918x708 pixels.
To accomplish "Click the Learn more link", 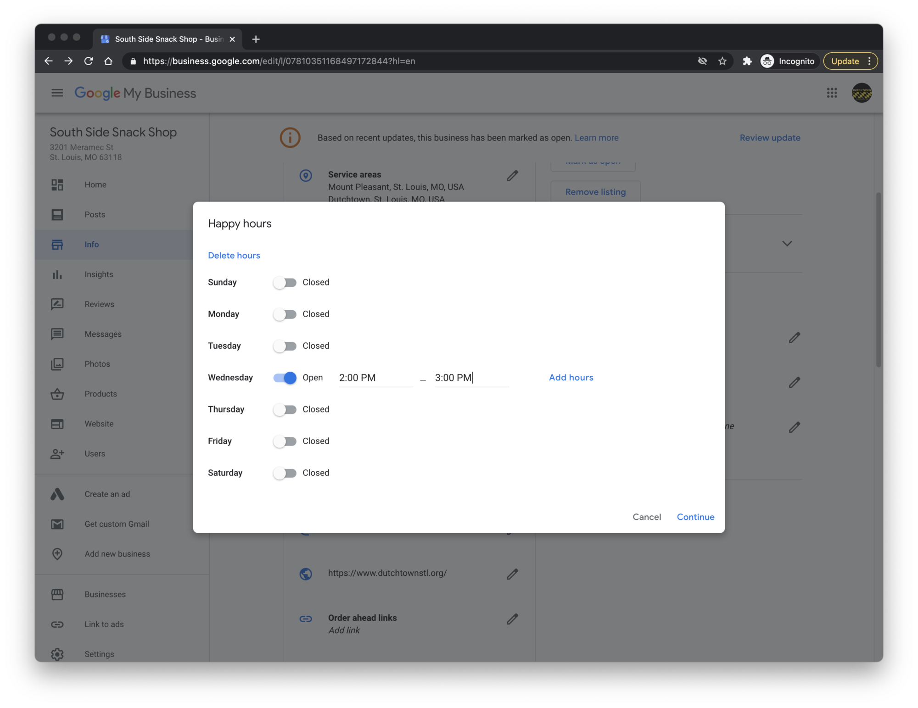I will pyautogui.click(x=596, y=138).
